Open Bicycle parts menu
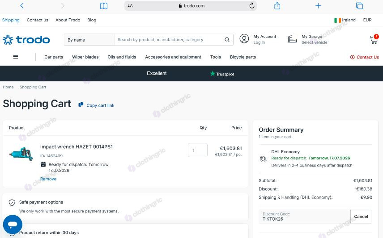Viewport: 383px width, 238px height. pos(243,57)
